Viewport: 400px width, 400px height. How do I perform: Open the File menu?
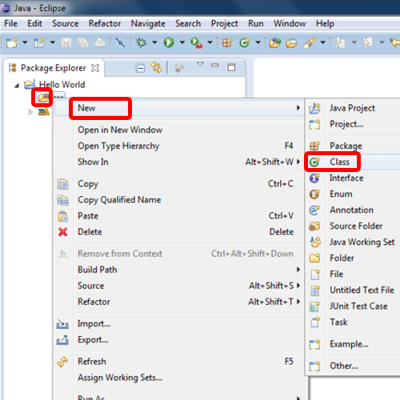coord(11,23)
